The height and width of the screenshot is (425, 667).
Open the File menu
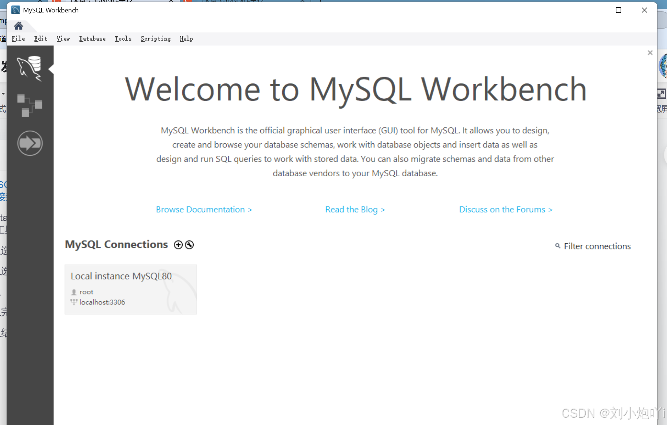point(18,39)
